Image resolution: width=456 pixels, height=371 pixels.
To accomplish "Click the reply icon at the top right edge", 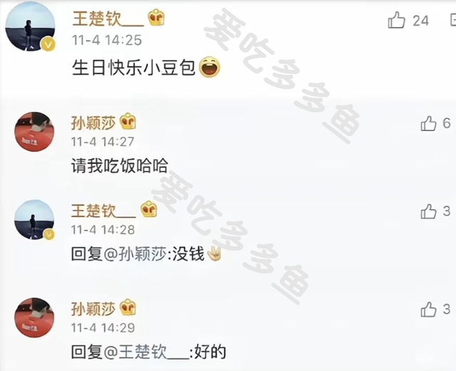I will coord(452,20).
